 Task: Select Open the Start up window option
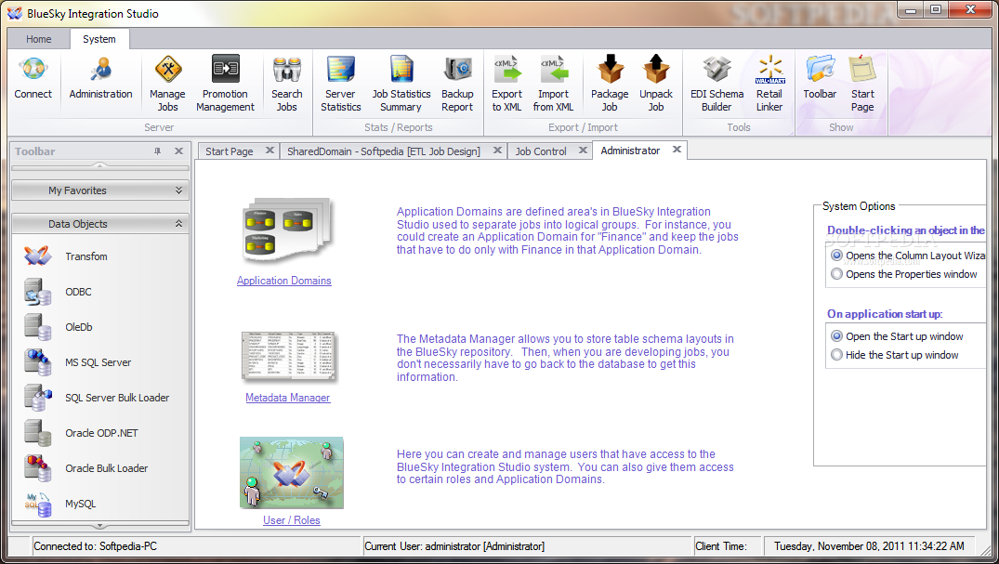[x=836, y=335]
